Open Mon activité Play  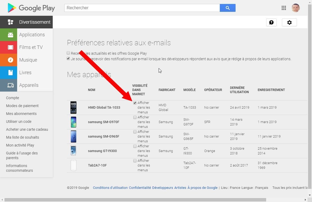coord(20,145)
